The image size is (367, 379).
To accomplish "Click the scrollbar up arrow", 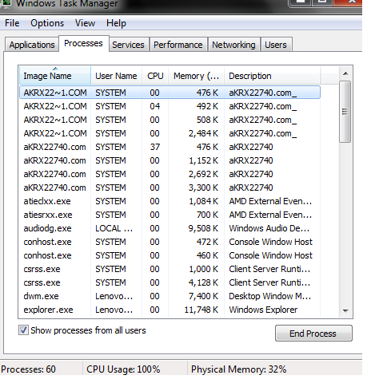I will tap(345, 73).
